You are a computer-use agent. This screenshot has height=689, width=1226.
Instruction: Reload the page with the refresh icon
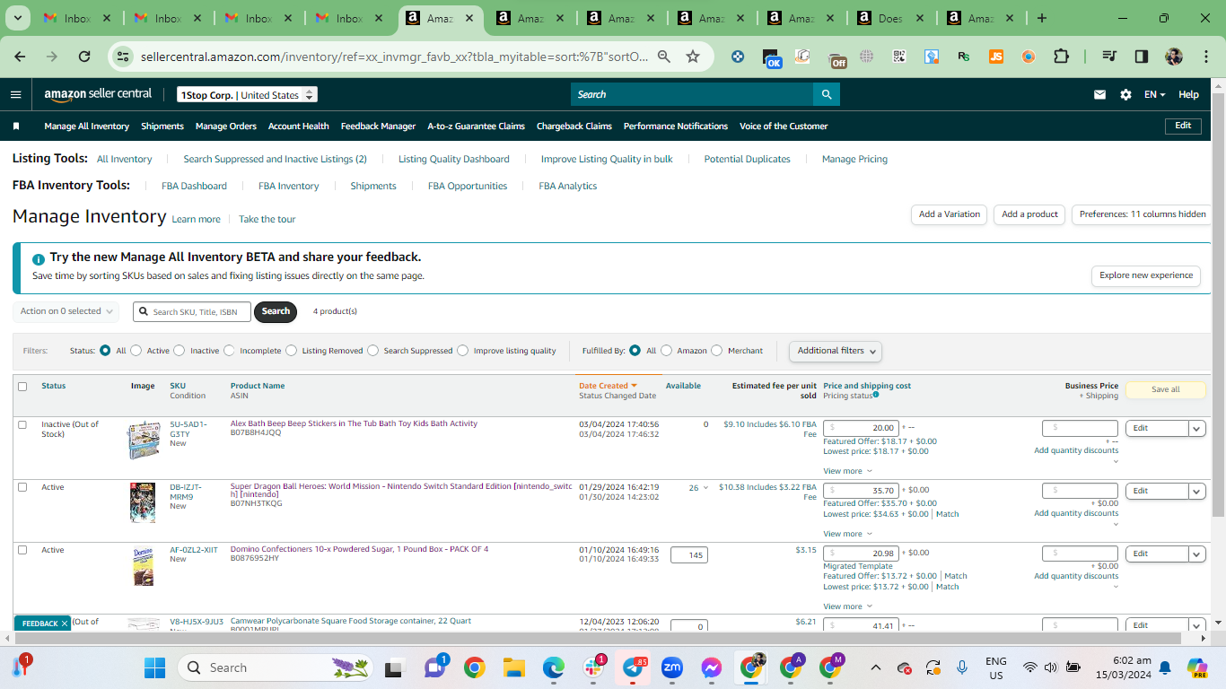click(x=84, y=57)
